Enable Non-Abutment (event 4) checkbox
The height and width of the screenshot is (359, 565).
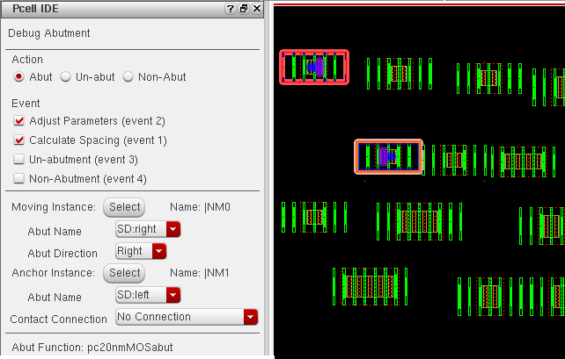coord(18,178)
